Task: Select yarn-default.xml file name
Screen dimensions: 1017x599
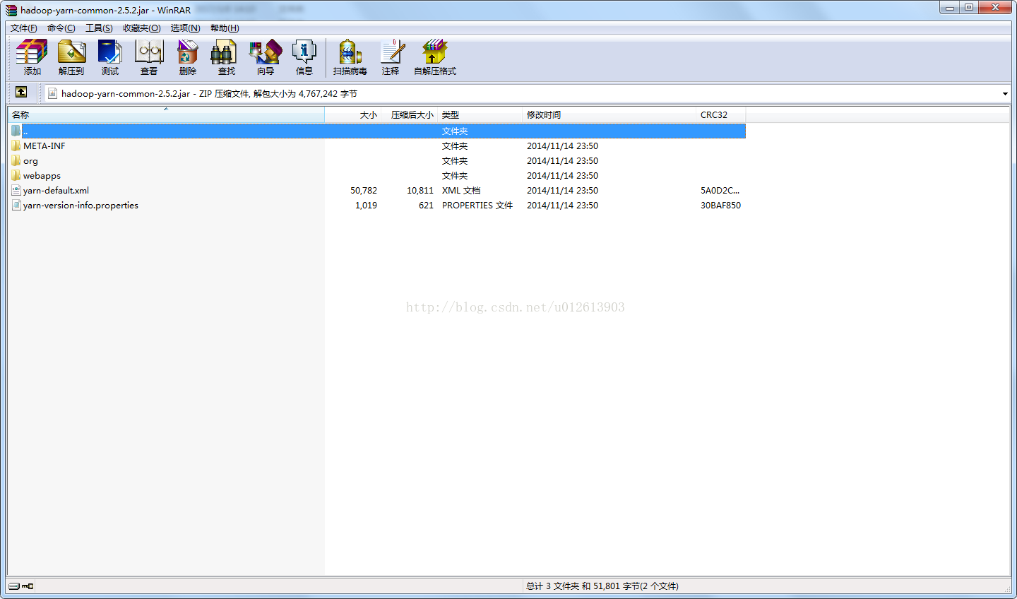Action: pyautogui.click(x=56, y=190)
